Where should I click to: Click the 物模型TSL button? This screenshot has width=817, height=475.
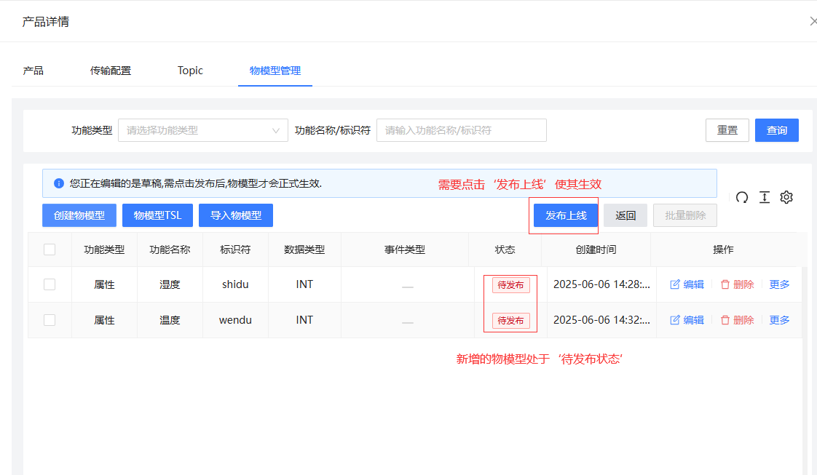157,215
